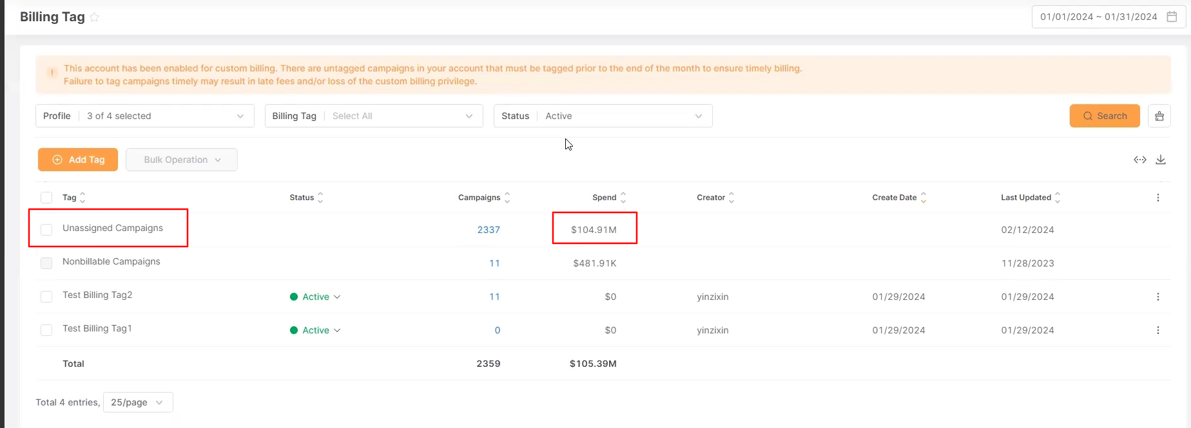This screenshot has width=1191, height=428.
Task: Open row actions menu for Test Billing Tag1
Action: [x=1157, y=330]
